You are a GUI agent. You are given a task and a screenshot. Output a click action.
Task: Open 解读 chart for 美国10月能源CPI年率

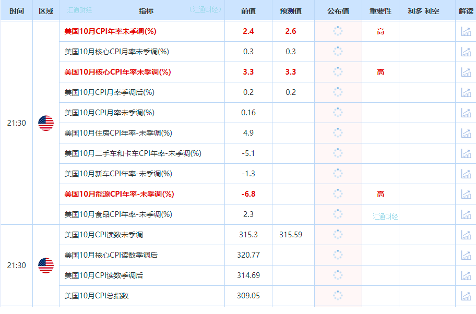coord(465,194)
